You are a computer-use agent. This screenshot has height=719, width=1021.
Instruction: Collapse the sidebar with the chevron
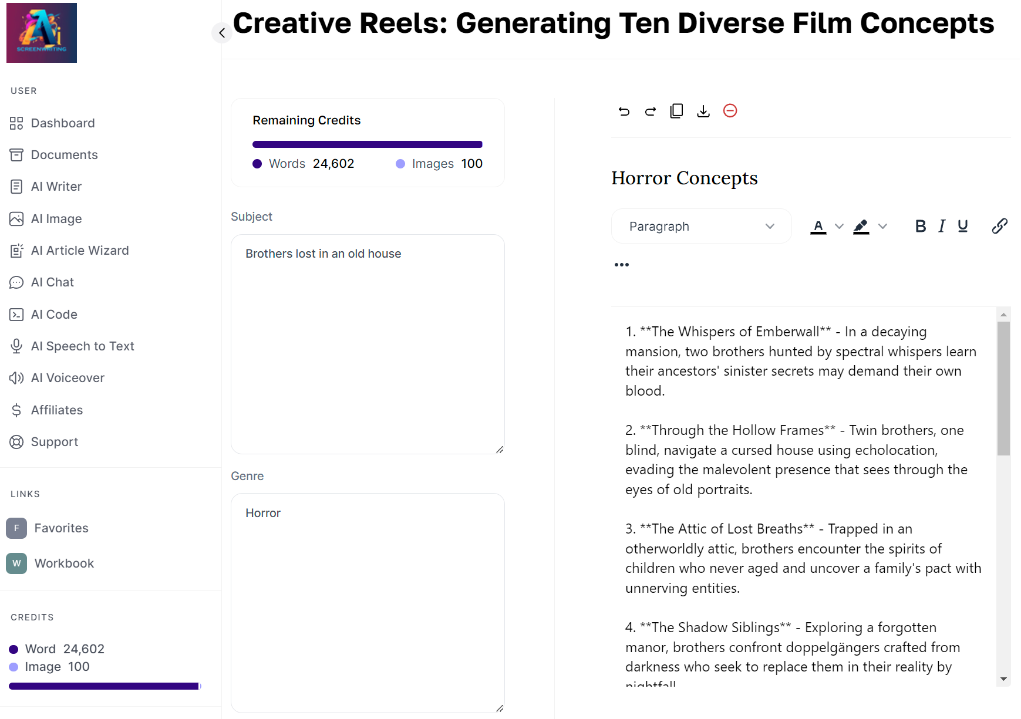[222, 32]
